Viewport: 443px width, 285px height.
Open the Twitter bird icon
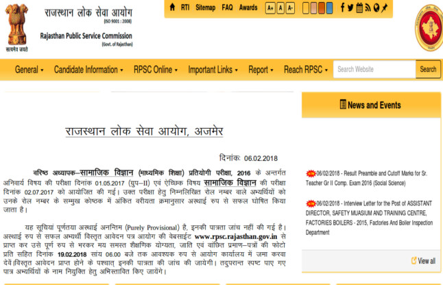click(350, 8)
